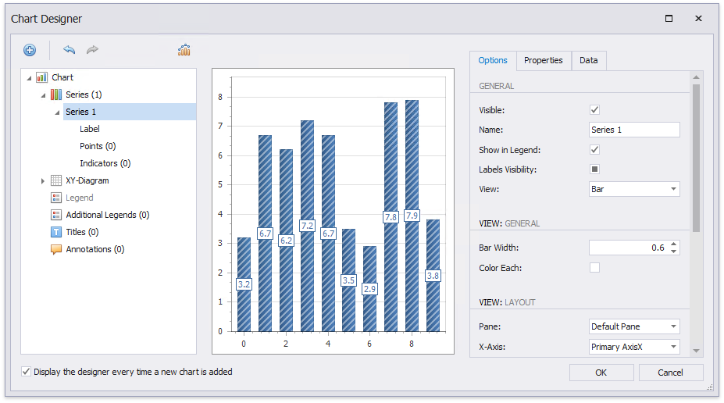The width and height of the screenshot is (724, 403).
Task: Uncheck the Visible checkbox
Action: click(594, 110)
